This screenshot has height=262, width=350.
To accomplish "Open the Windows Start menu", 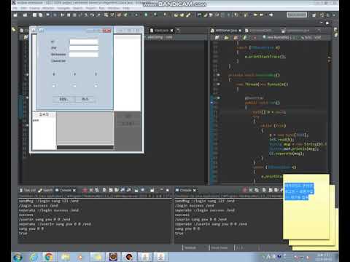I will click(x=18, y=257).
